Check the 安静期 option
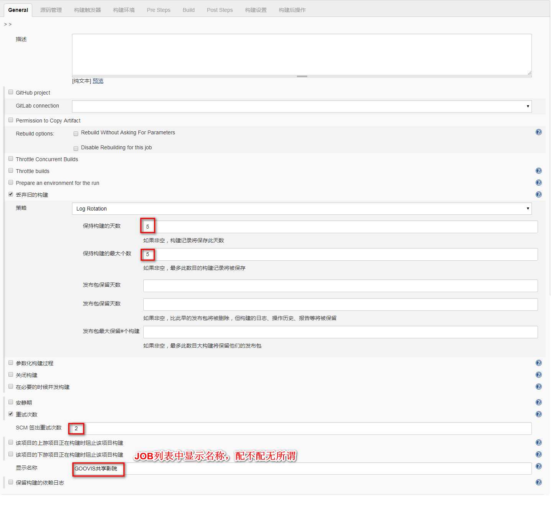 coord(11,402)
